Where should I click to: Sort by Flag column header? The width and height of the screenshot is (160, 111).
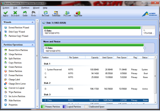[133, 58]
